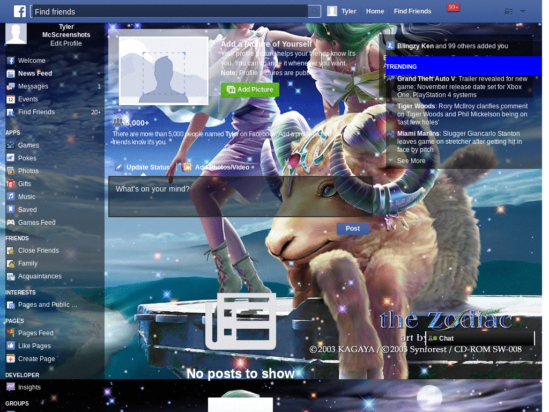Open the notifications badge showing 99+
Screen dimensions: 549x412
coord(453,8)
